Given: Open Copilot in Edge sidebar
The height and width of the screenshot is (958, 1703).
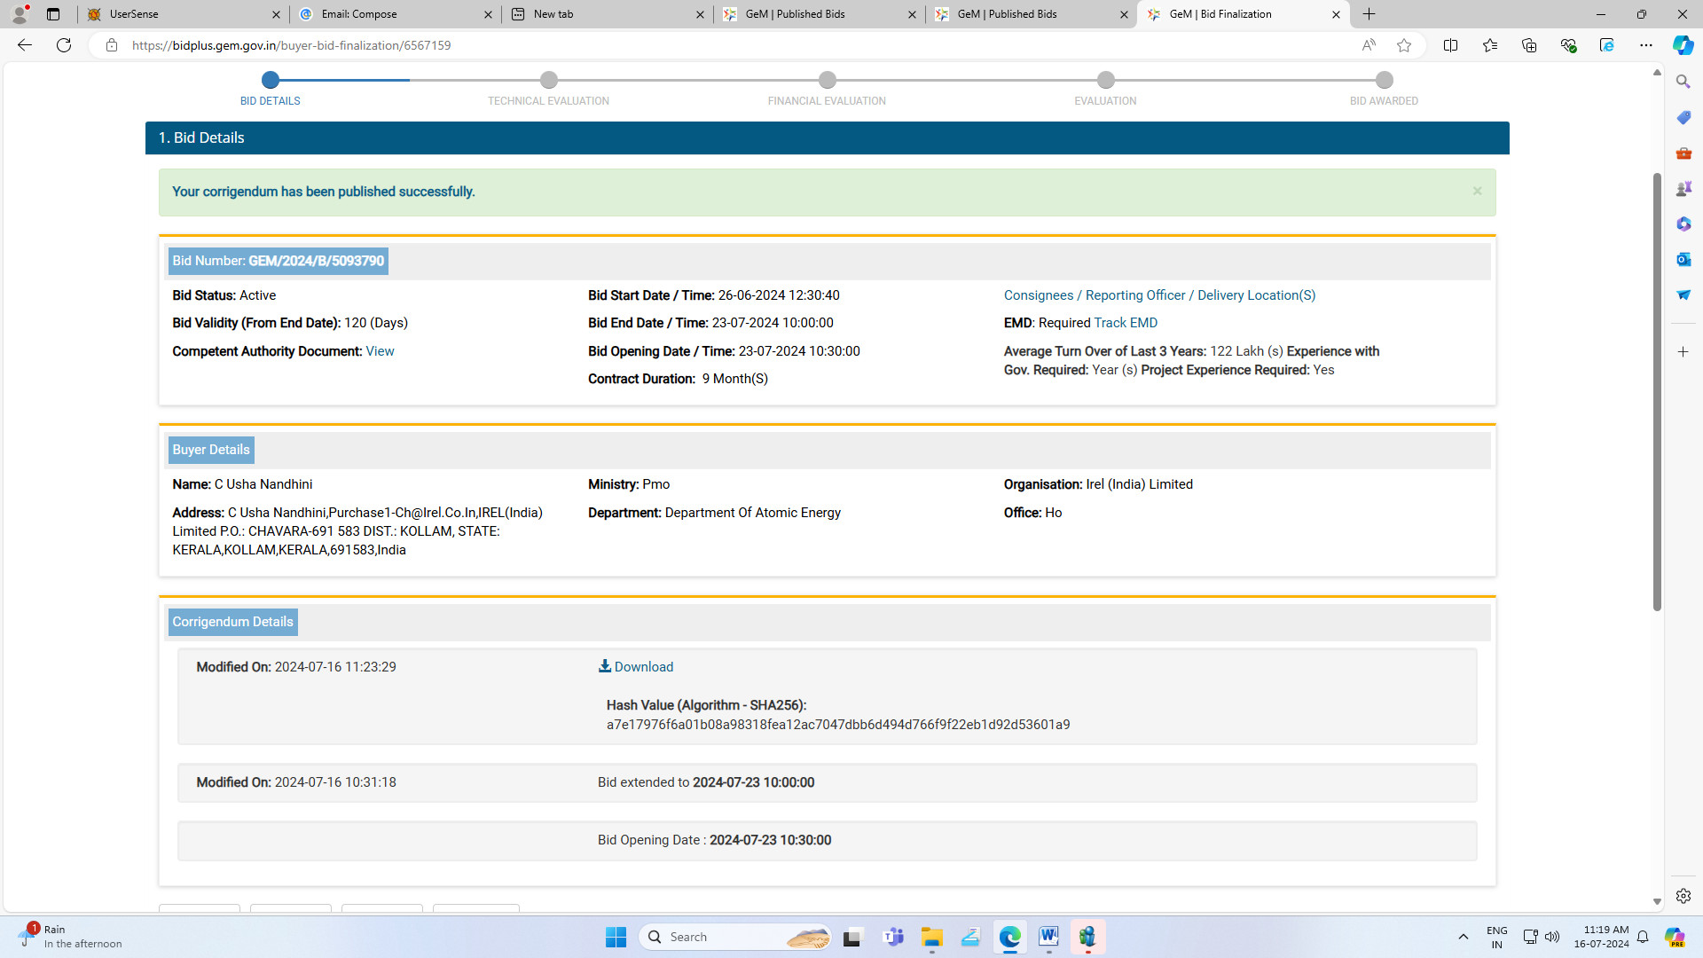Looking at the screenshot, I should 1683,45.
